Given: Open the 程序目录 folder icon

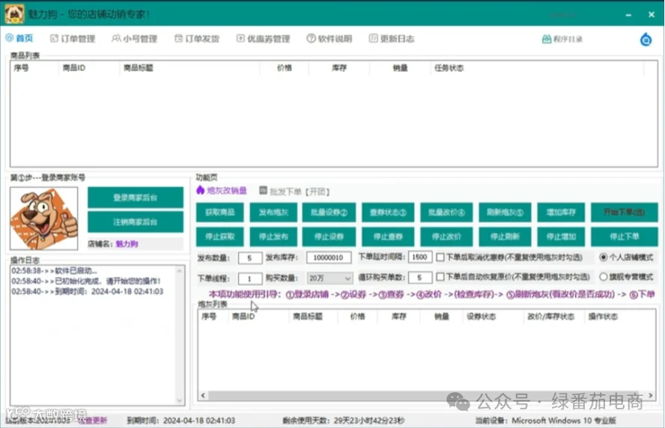Looking at the screenshot, I should 547,39.
